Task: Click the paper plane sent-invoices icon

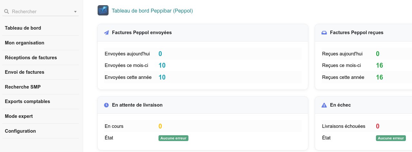Action: [107, 33]
